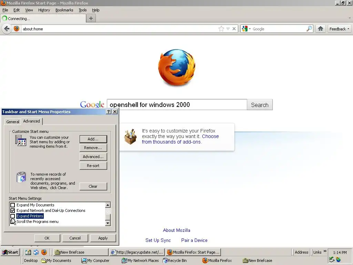
Task: Open the Windows Start button
Action: coord(10,252)
